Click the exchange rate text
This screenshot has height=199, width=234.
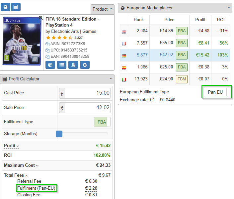pos(147,100)
